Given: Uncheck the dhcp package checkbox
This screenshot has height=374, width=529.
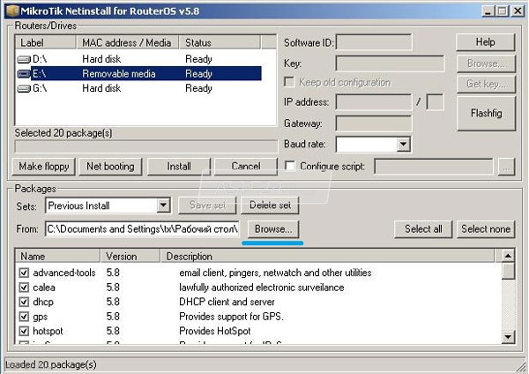Looking at the screenshot, I should (x=24, y=302).
